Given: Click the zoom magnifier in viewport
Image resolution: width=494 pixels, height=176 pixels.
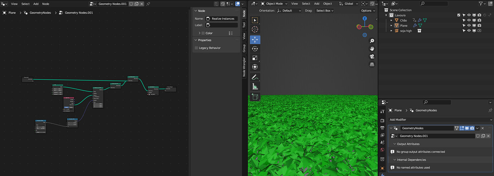Looking at the screenshot, I should (x=372, y=41).
